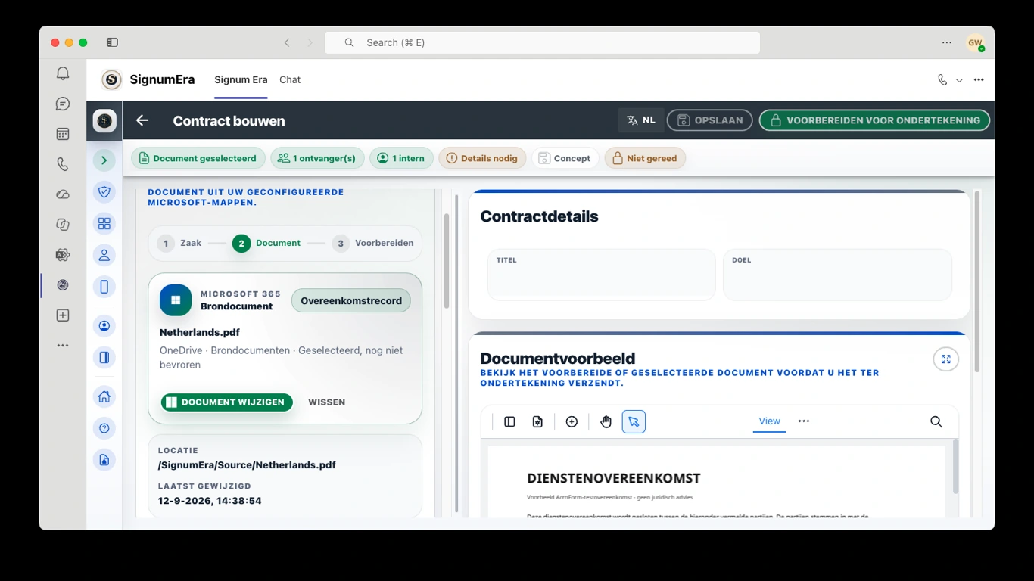Image resolution: width=1034 pixels, height=581 pixels.
Task: Click the Titel input field
Action: click(602, 275)
